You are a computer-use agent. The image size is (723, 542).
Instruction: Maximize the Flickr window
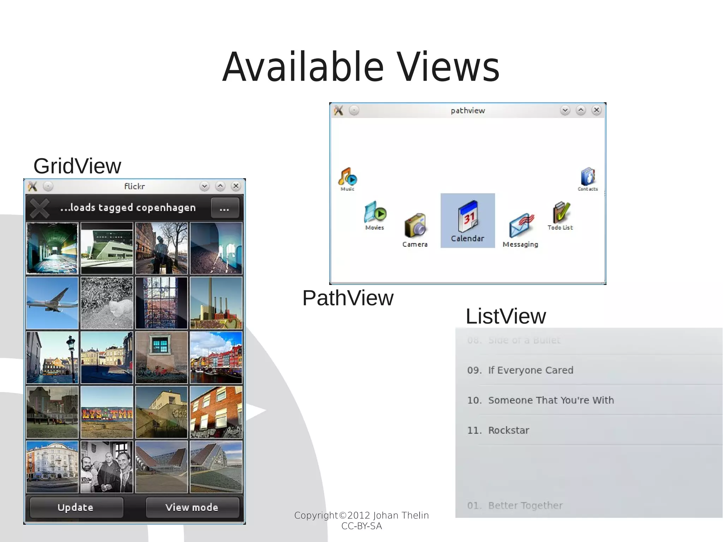click(220, 186)
